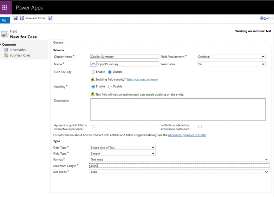
Task: Enable Field Security radio button
Action: coord(93,72)
